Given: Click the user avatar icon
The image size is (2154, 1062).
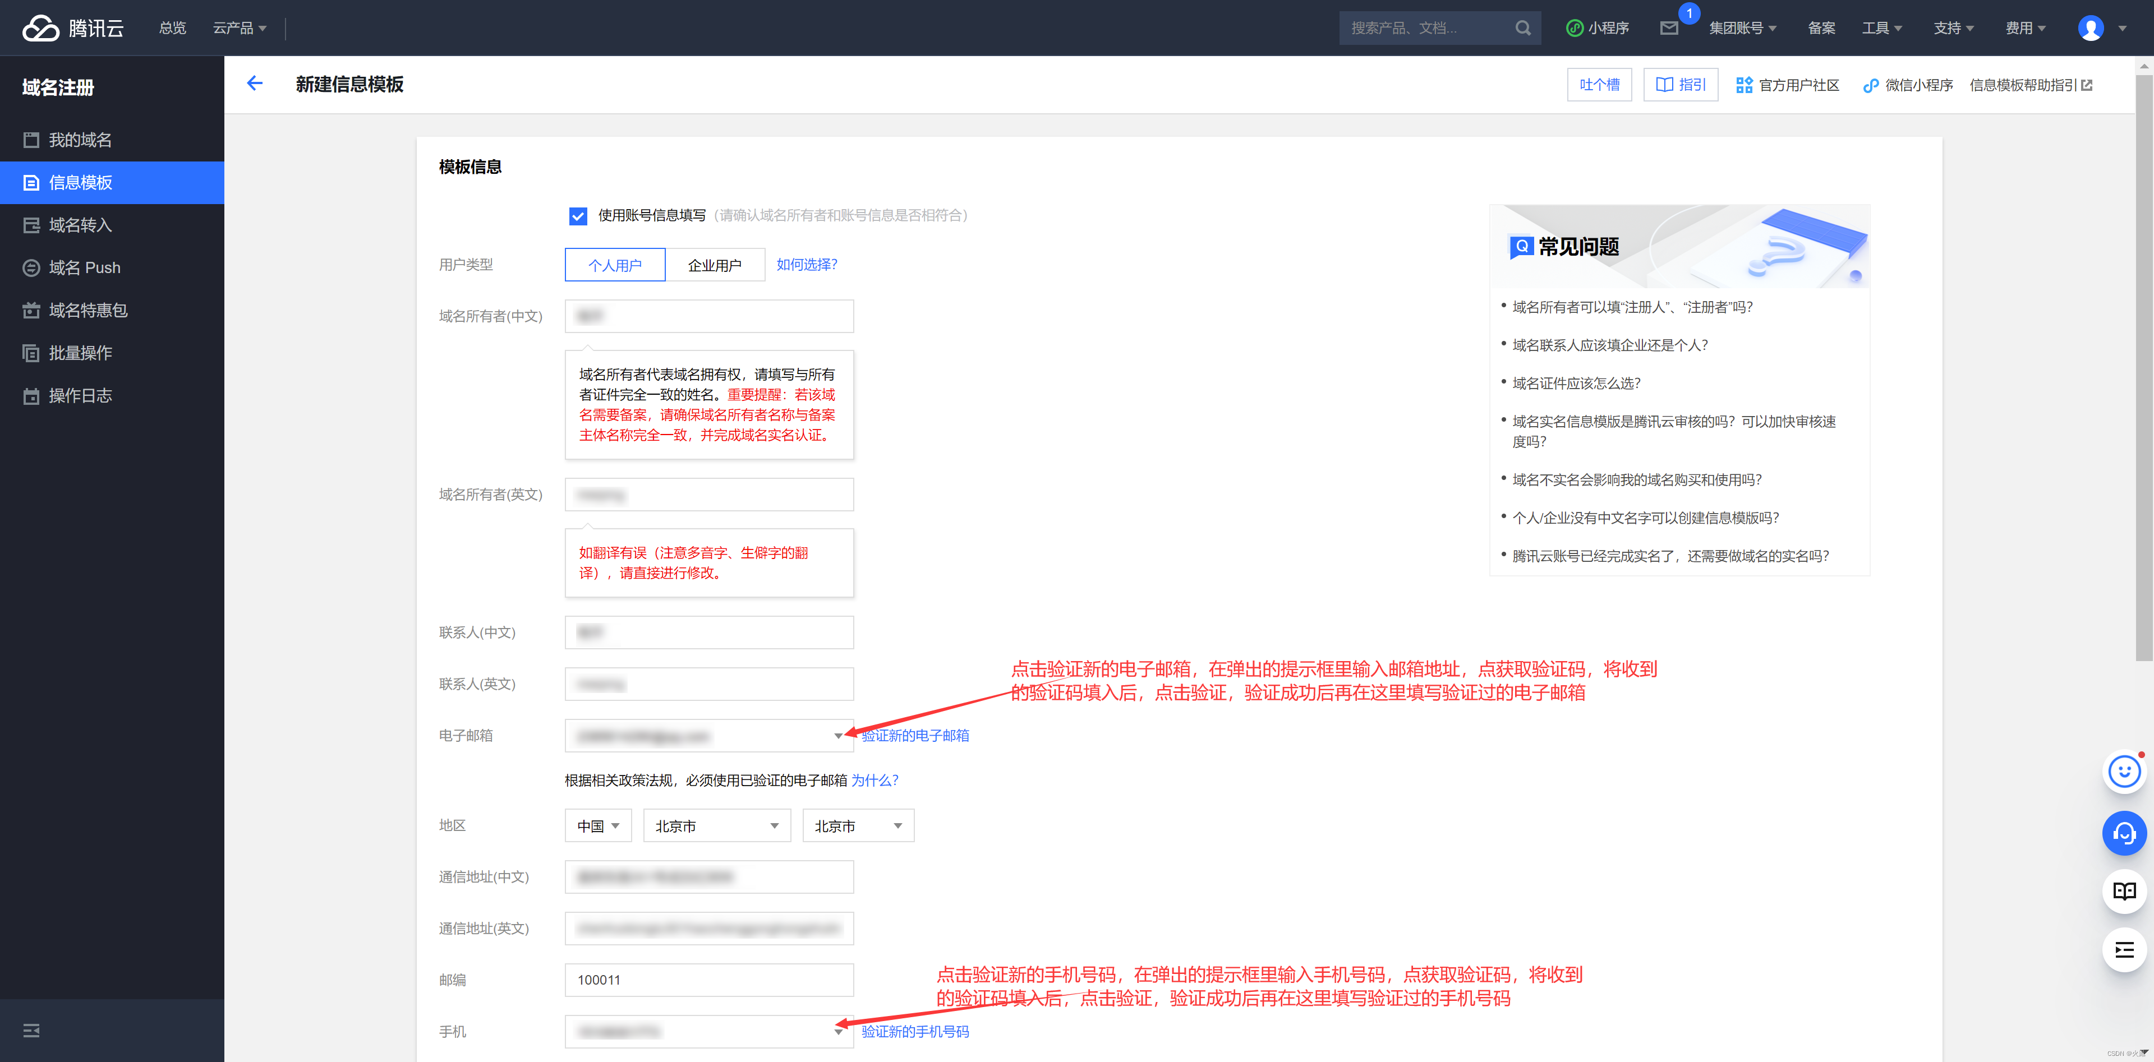Looking at the screenshot, I should pyautogui.click(x=2091, y=27).
